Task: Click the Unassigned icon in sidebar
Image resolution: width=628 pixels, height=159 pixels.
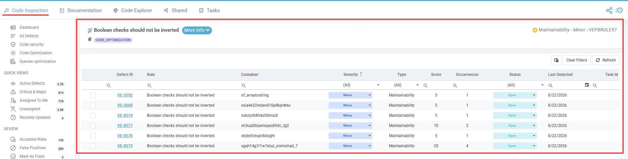Action: tap(13, 109)
